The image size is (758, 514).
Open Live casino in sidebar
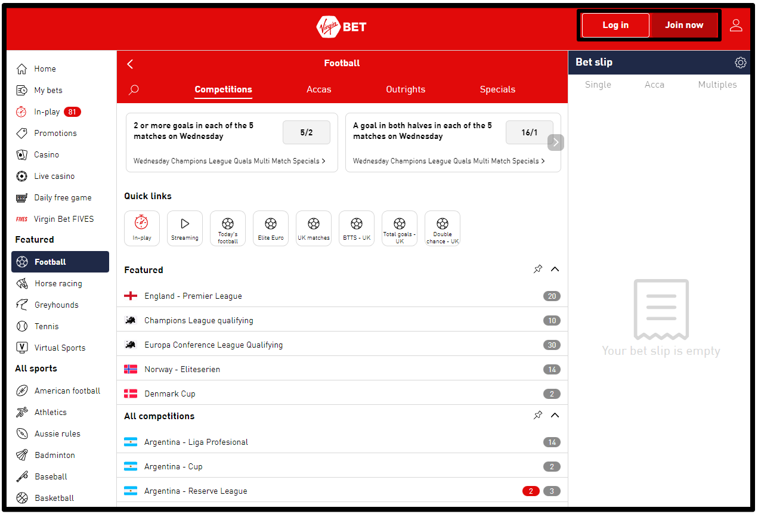click(x=60, y=176)
